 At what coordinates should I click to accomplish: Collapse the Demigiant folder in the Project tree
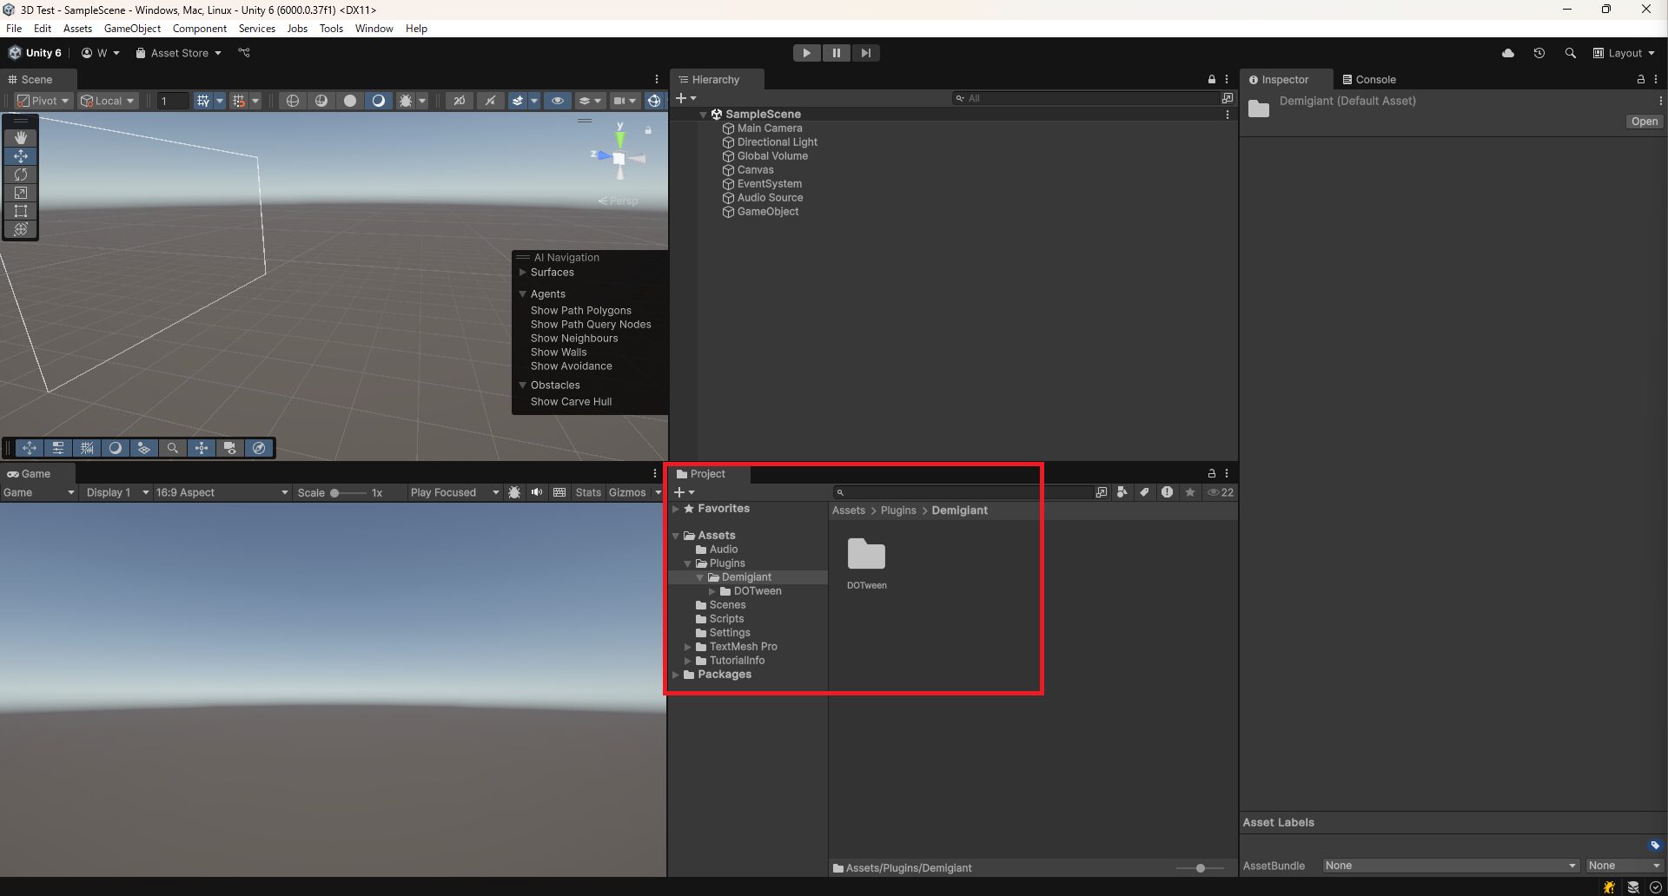(x=700, y=577)
